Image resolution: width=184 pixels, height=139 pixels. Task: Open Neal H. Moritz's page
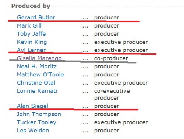click(x=37, y=67)
